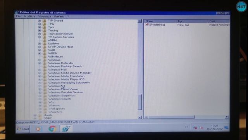Image resolution: width=248 pixels, height=140 pixels.
Task: Click the Wisp folder icon
Action: [45, 102]
